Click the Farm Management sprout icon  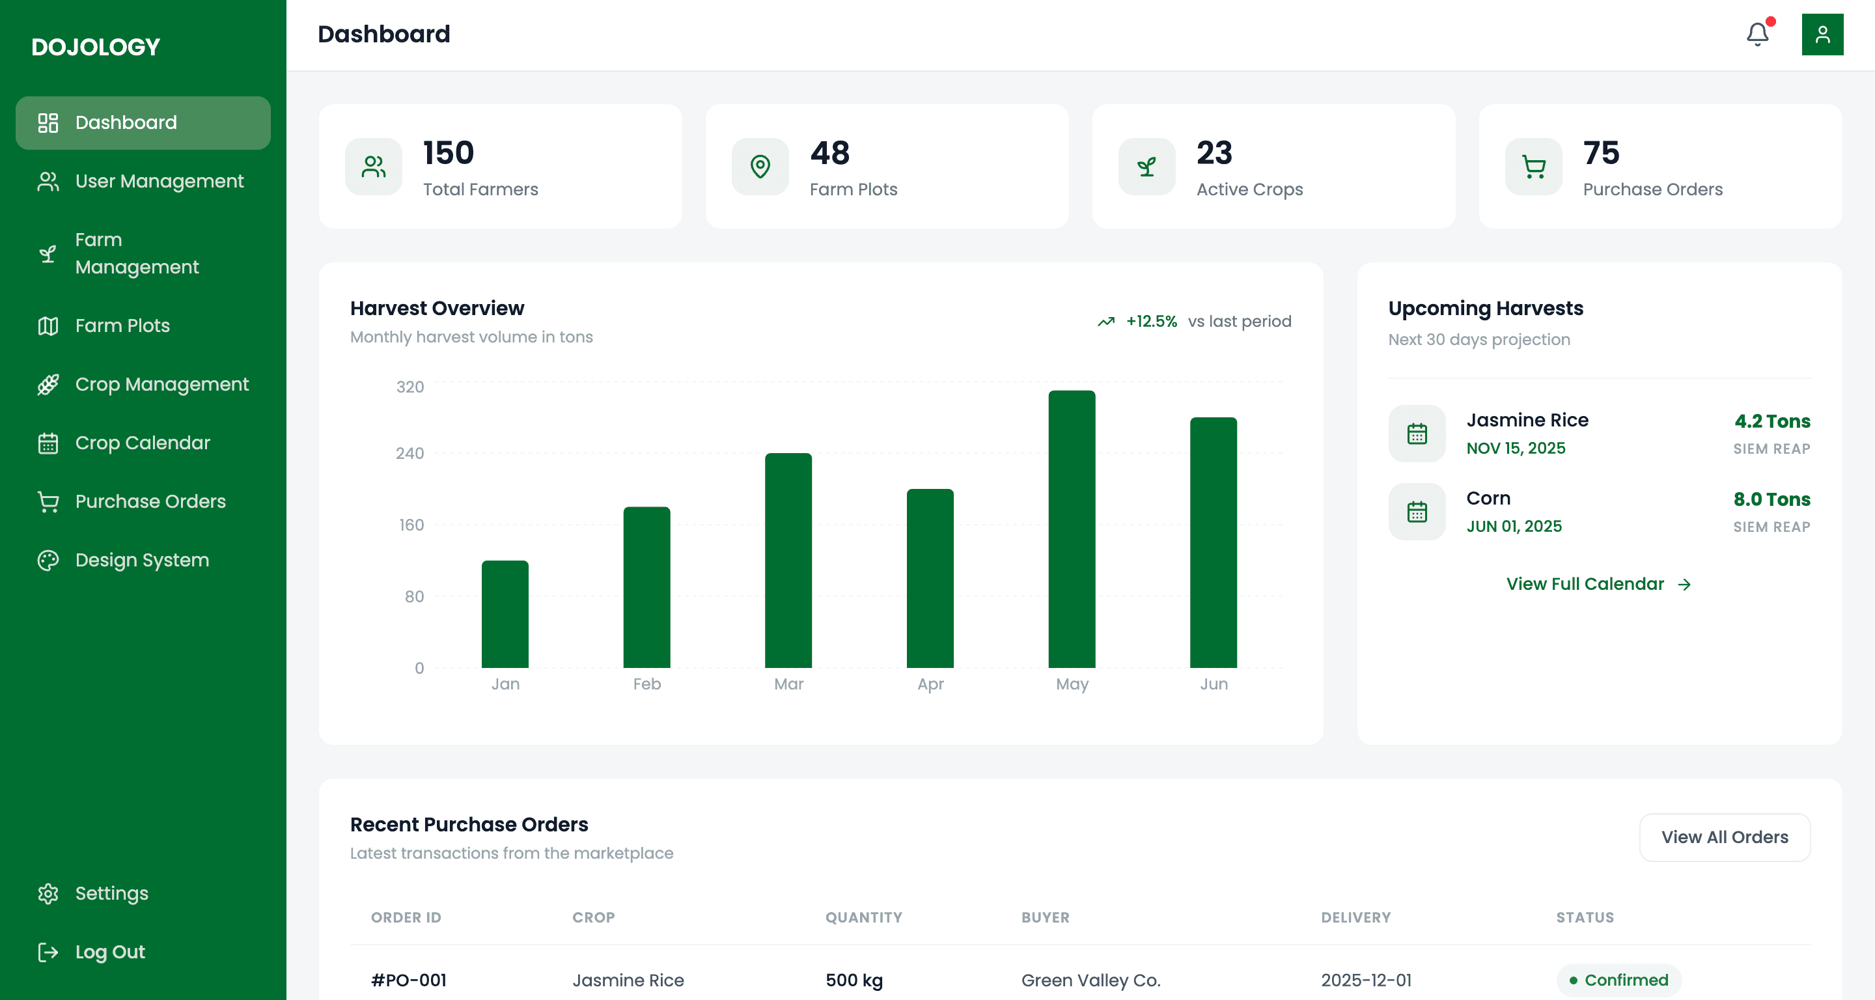pyautogui.click(x=48, y=253)
